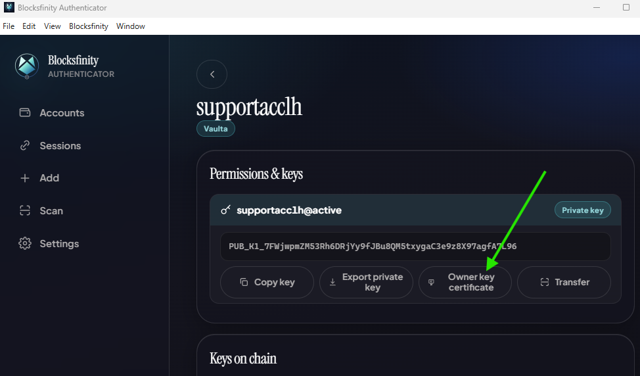Click the Keys on chain heading
Viewport: 640px width, 376px height.
(243, 358)
